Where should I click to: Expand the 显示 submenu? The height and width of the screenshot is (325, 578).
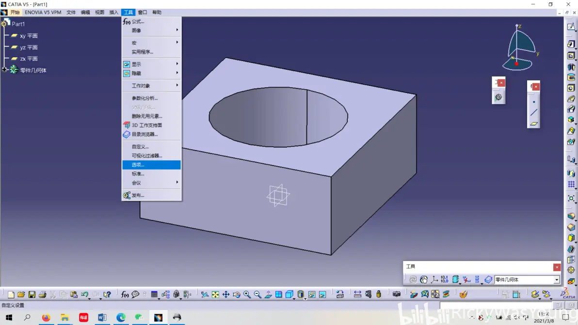click(151, 64)
